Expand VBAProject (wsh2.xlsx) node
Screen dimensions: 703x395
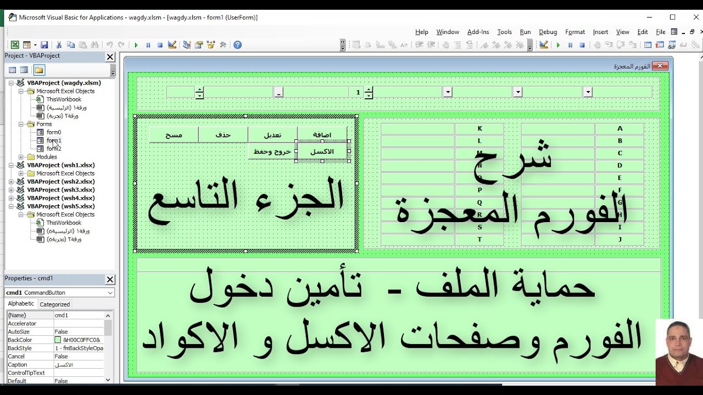point(12,182)
